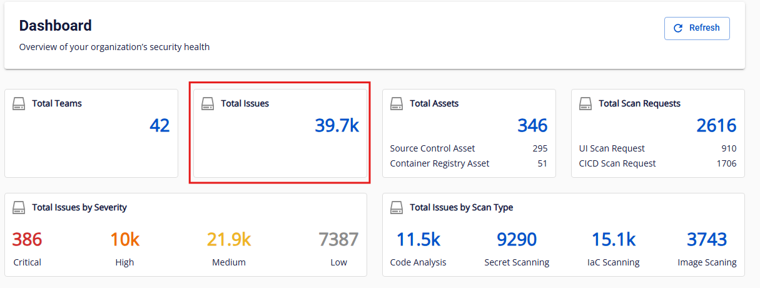Open the 15.1k IaC Scanning issues

(614, 240)
